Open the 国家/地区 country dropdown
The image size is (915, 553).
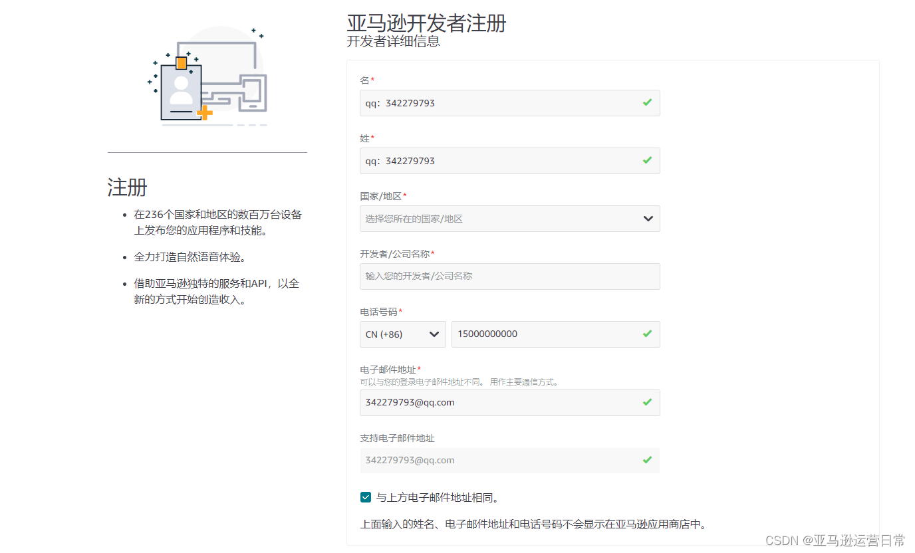coord(509,219)
